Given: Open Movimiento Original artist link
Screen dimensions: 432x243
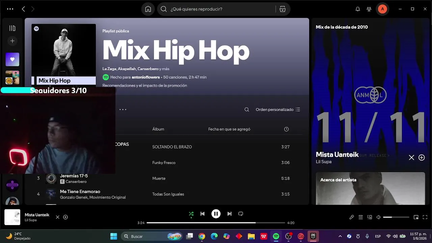Looking at the screenshot, I should point(108,197).
